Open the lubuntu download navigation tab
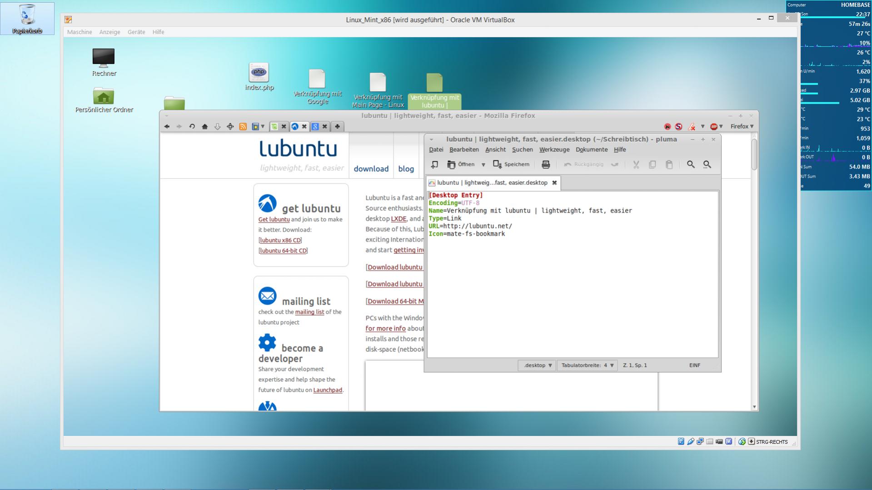 [371, 168]
